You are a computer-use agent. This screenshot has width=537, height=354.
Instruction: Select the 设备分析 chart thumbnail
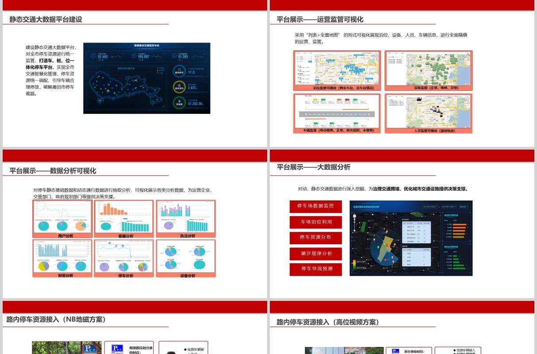tap(186, 256)
